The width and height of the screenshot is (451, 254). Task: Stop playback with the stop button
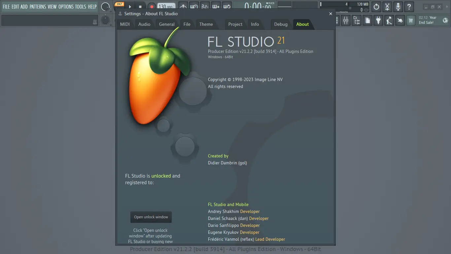[140, 7]
